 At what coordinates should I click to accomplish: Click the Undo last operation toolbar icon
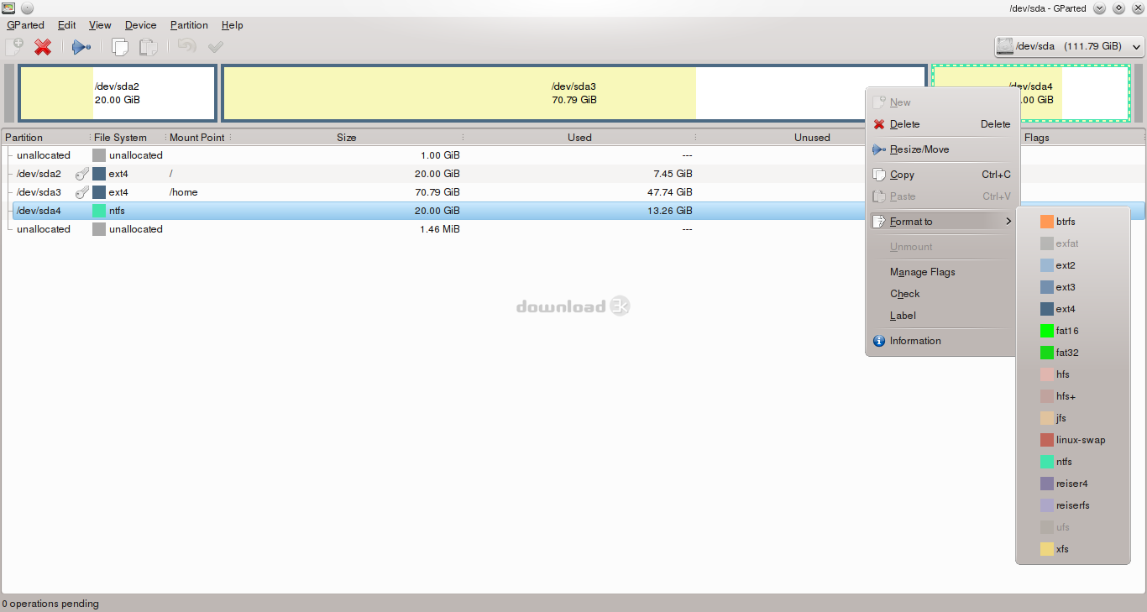coord(186,47)
